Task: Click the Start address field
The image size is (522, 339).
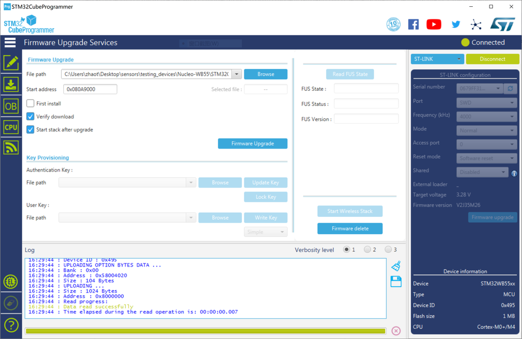Action: tap(90, 89)
